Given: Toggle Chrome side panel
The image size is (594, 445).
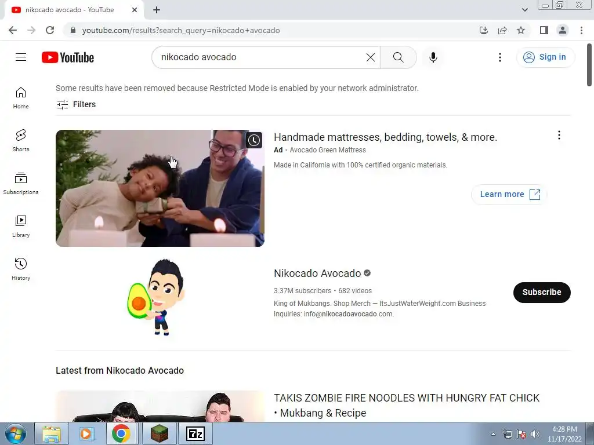Looking at the screenshot, I should [x=544, y=30].
